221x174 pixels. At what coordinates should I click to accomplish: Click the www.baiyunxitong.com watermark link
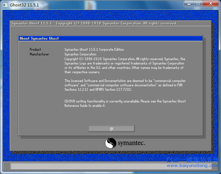[x=192, y=166]
